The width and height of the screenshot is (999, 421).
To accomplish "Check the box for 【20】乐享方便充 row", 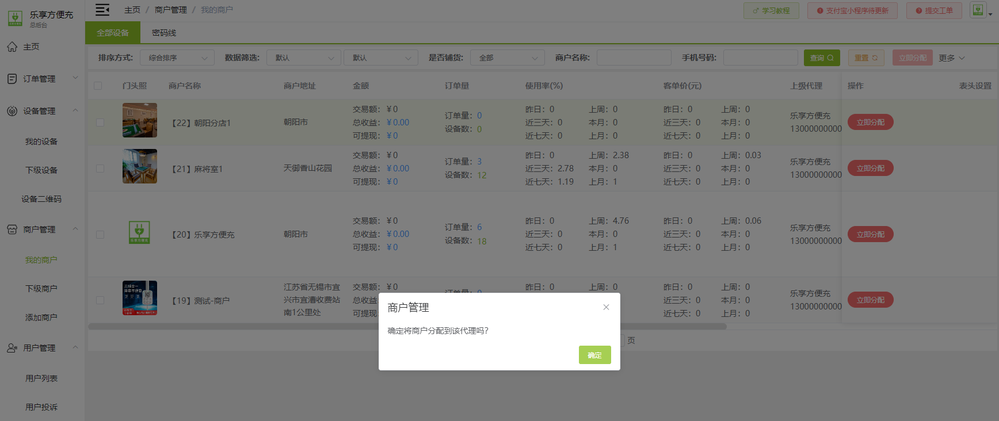I will 100,235.
